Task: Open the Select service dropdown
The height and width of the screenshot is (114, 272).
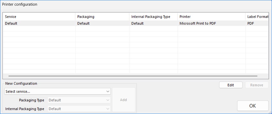Action: [57, 91]
